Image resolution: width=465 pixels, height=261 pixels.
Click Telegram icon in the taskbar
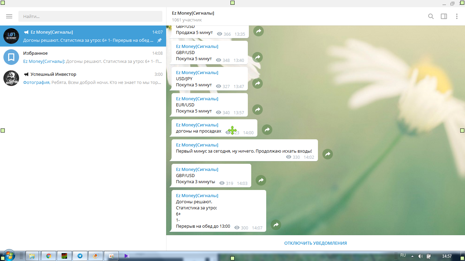tap(80, 256)
